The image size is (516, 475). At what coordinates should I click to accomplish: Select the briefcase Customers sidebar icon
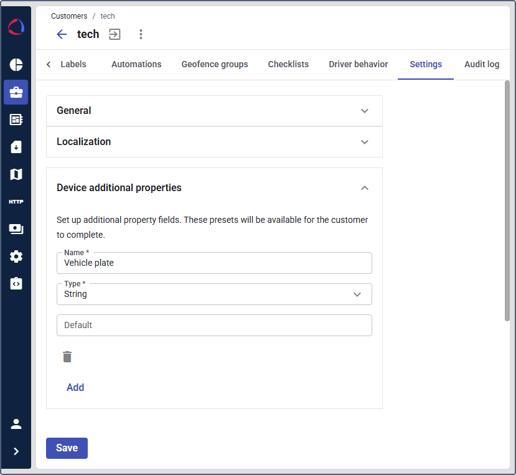pos(16,92)
